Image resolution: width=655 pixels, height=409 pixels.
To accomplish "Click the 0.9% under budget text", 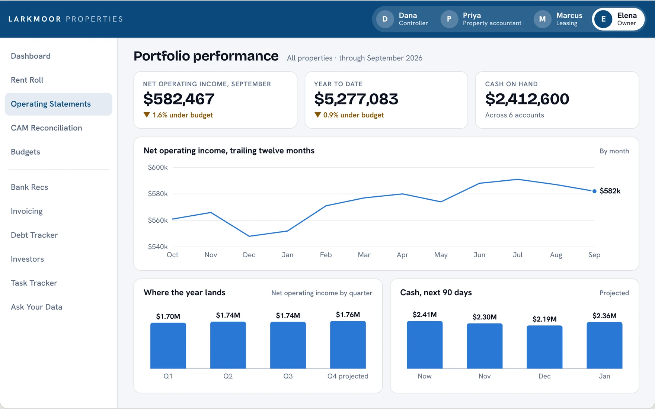I will tap(353, 115).
